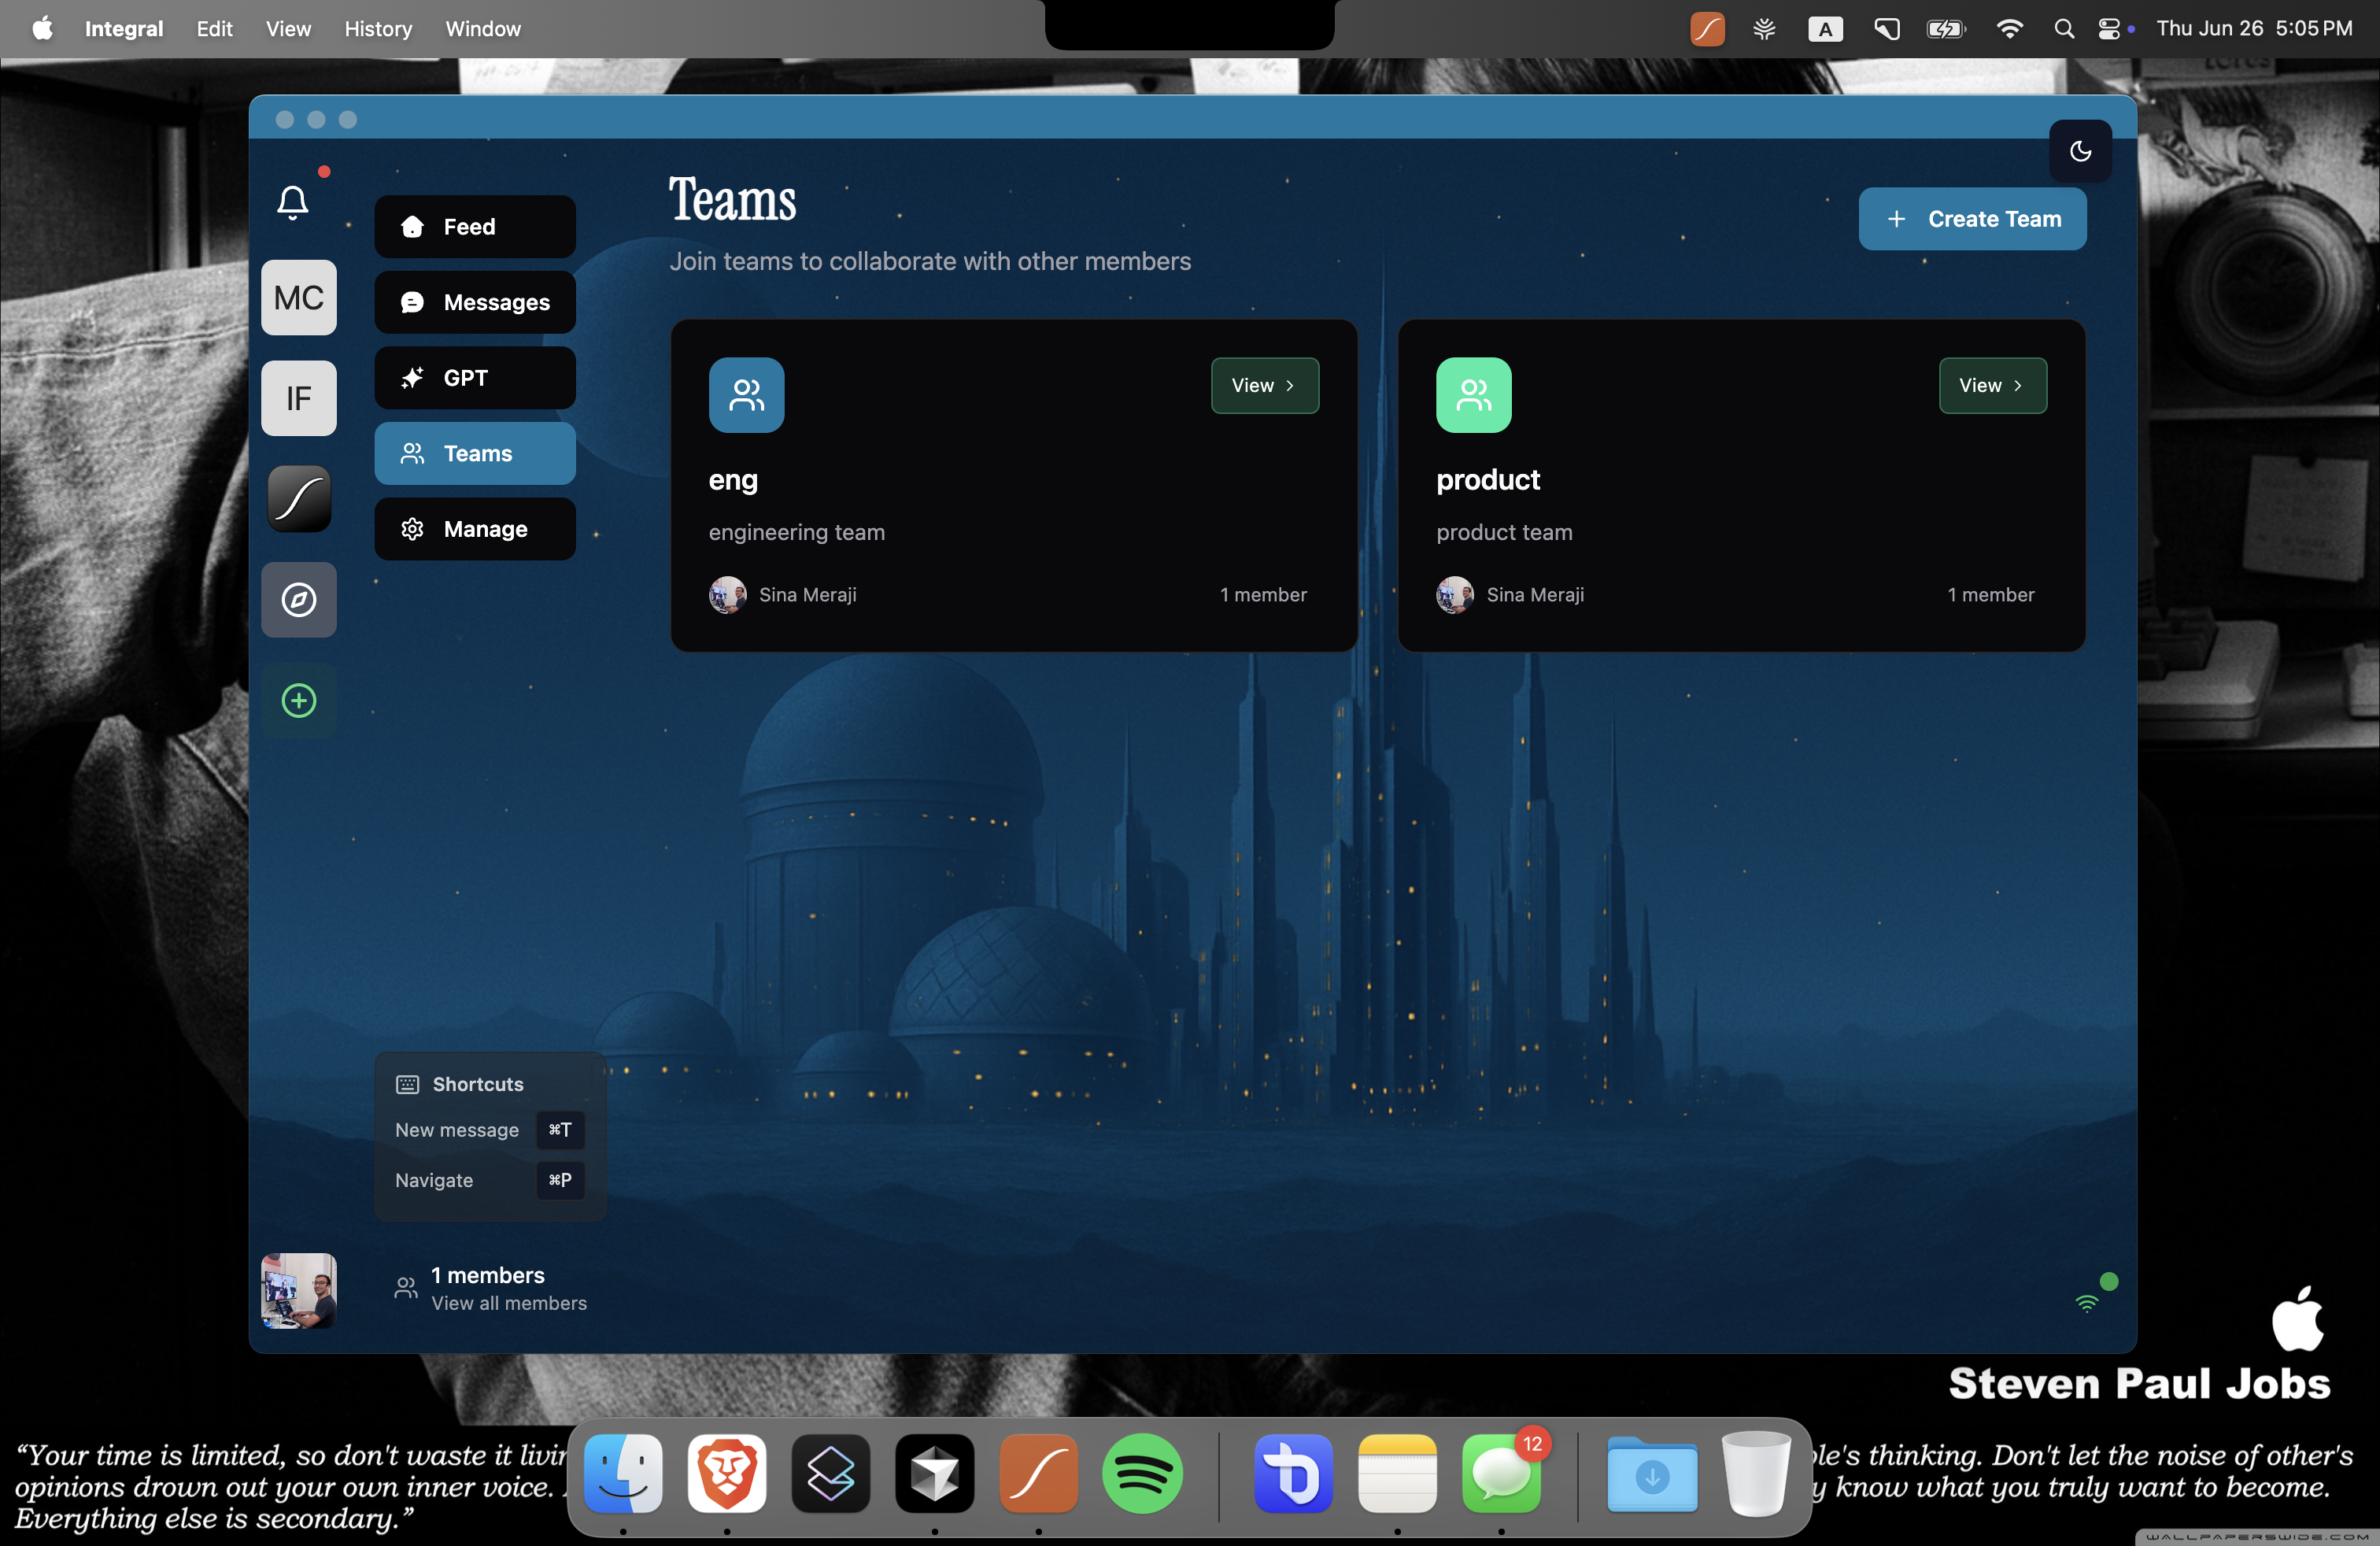Click View all members link
The height and width of the screenshot is (1546, 2380).
click(x=508, y=1303)
